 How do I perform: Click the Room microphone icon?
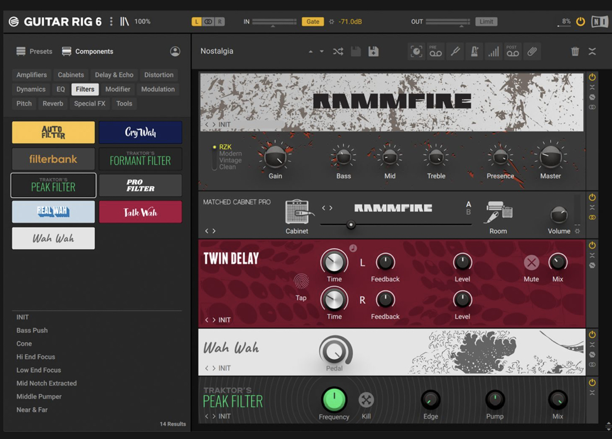tap(498, 212)
